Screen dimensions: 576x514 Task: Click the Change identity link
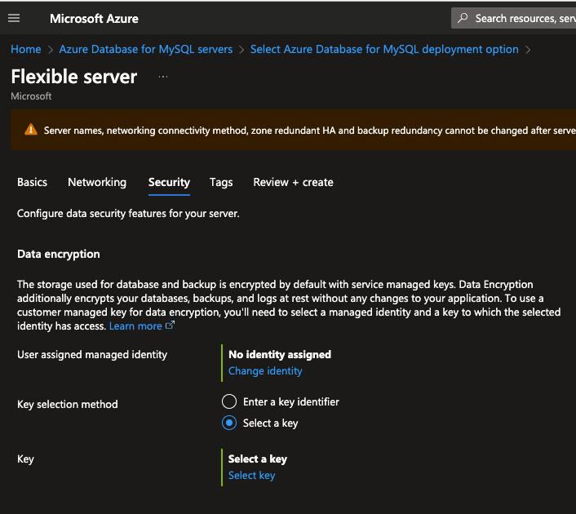tap(265, 370)
